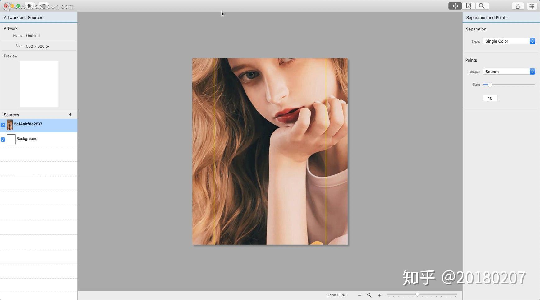This screenshot has height=300, width=540.
Task: Open the adjustment settings icon on the toolbar
Action: pos(532,6)
